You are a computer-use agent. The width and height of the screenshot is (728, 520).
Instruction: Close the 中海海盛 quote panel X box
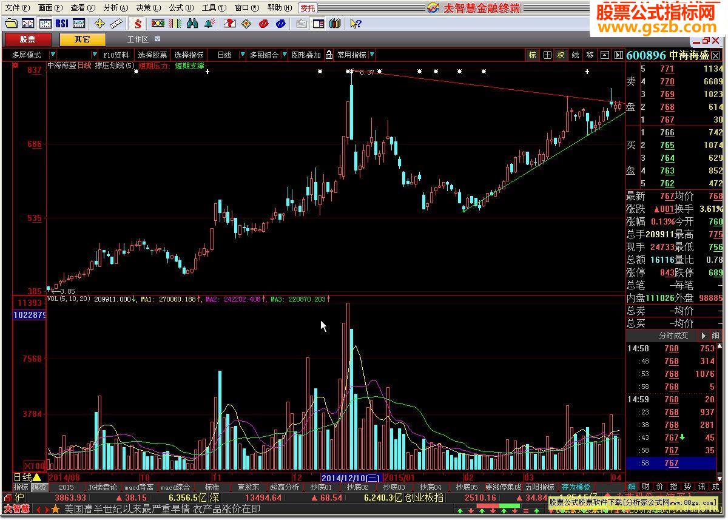pos(716,55)
